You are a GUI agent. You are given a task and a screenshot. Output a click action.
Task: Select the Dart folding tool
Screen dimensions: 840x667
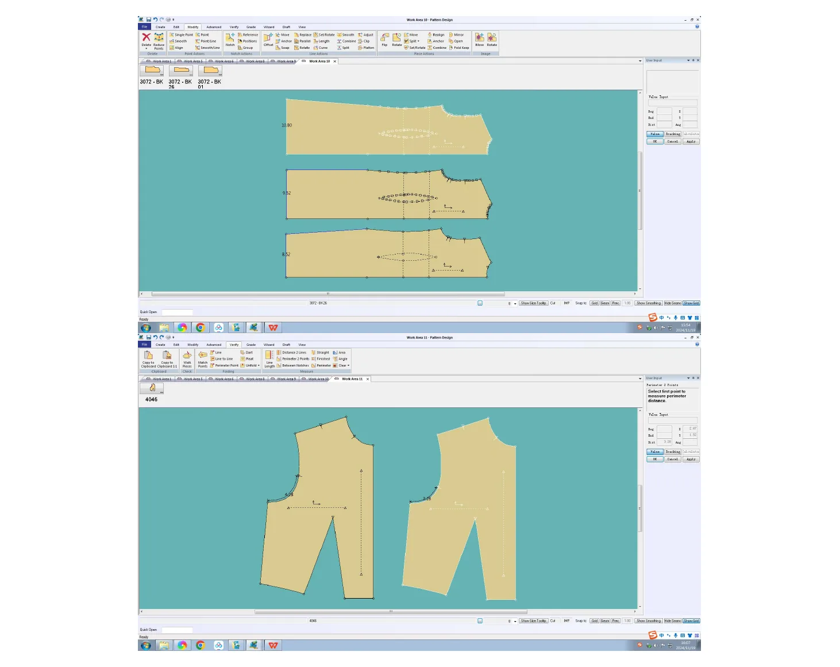click(246, 353)
